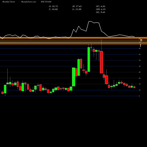The height and width of the screenshot is (147, 147).
Task: Click the price axis label '39'
Action: point(140,60)
